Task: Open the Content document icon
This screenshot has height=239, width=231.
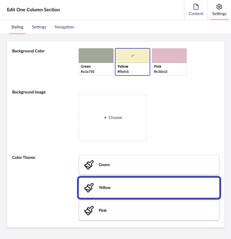Action: (196, 7)
